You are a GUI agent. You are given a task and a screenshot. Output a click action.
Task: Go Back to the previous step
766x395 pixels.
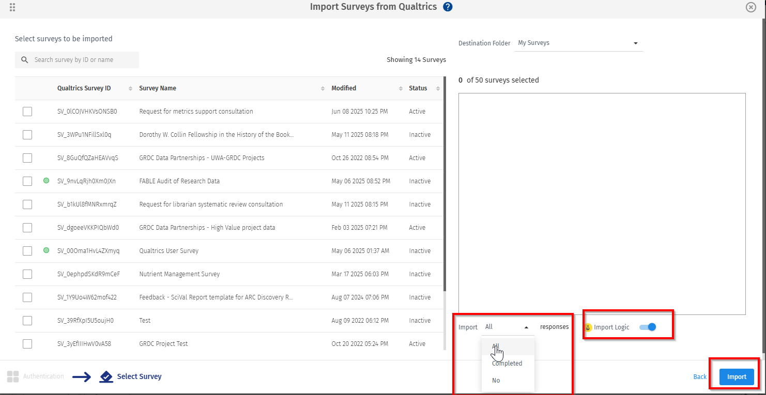(700, 377)
